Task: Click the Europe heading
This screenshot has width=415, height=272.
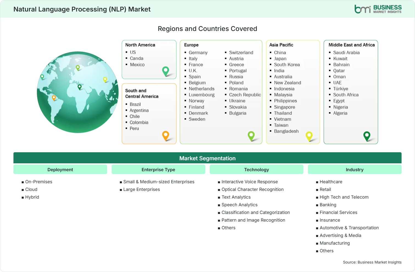Action: click(191, 45)
